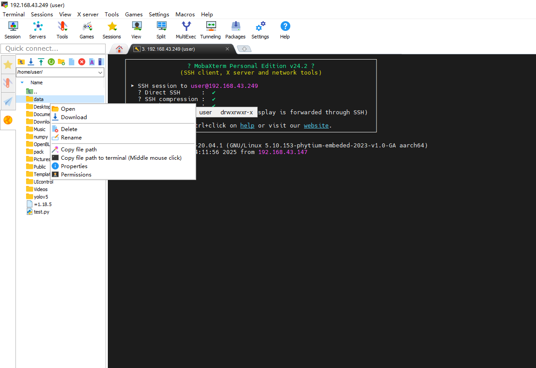536x368 pixels.
Task: Click the red delete icon in SFTP toolbar
Action: (x=82, y=62)
